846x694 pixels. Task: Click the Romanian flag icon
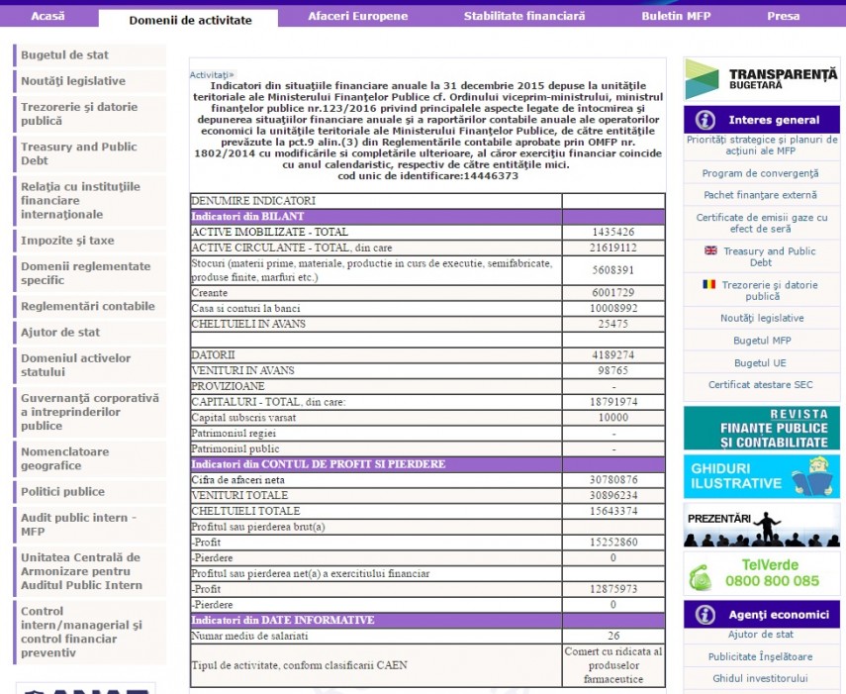point(710,284)
